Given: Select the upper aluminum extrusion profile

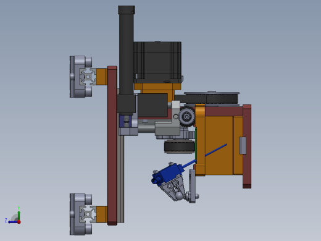Looking at the screenshot, I should pyautogui.click(x=88, y=77).
